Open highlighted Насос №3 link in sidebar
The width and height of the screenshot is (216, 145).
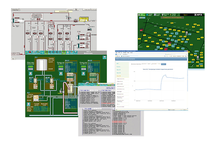click(x=119, y=76)
